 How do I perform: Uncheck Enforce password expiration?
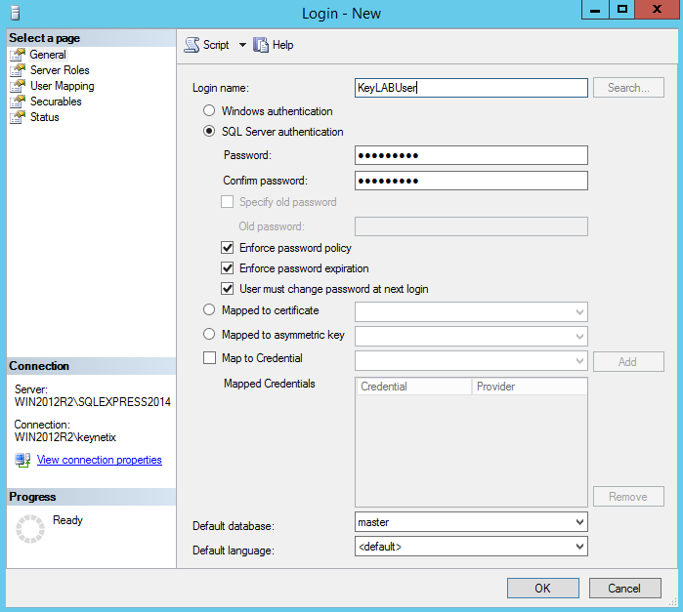pyautogui.click(x=228, y=268)
